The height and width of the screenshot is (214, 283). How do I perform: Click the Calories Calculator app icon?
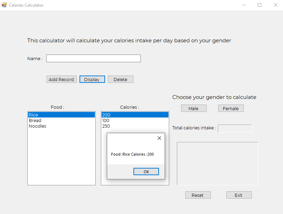pos(4,5)
